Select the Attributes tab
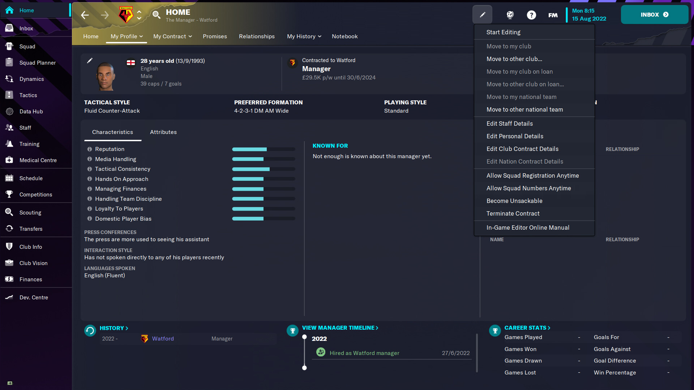This screenshot has width=694, height=390. coord(163,132)
